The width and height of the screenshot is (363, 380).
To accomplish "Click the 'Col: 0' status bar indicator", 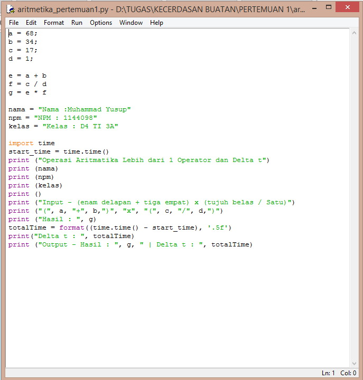I will point(348,373).
